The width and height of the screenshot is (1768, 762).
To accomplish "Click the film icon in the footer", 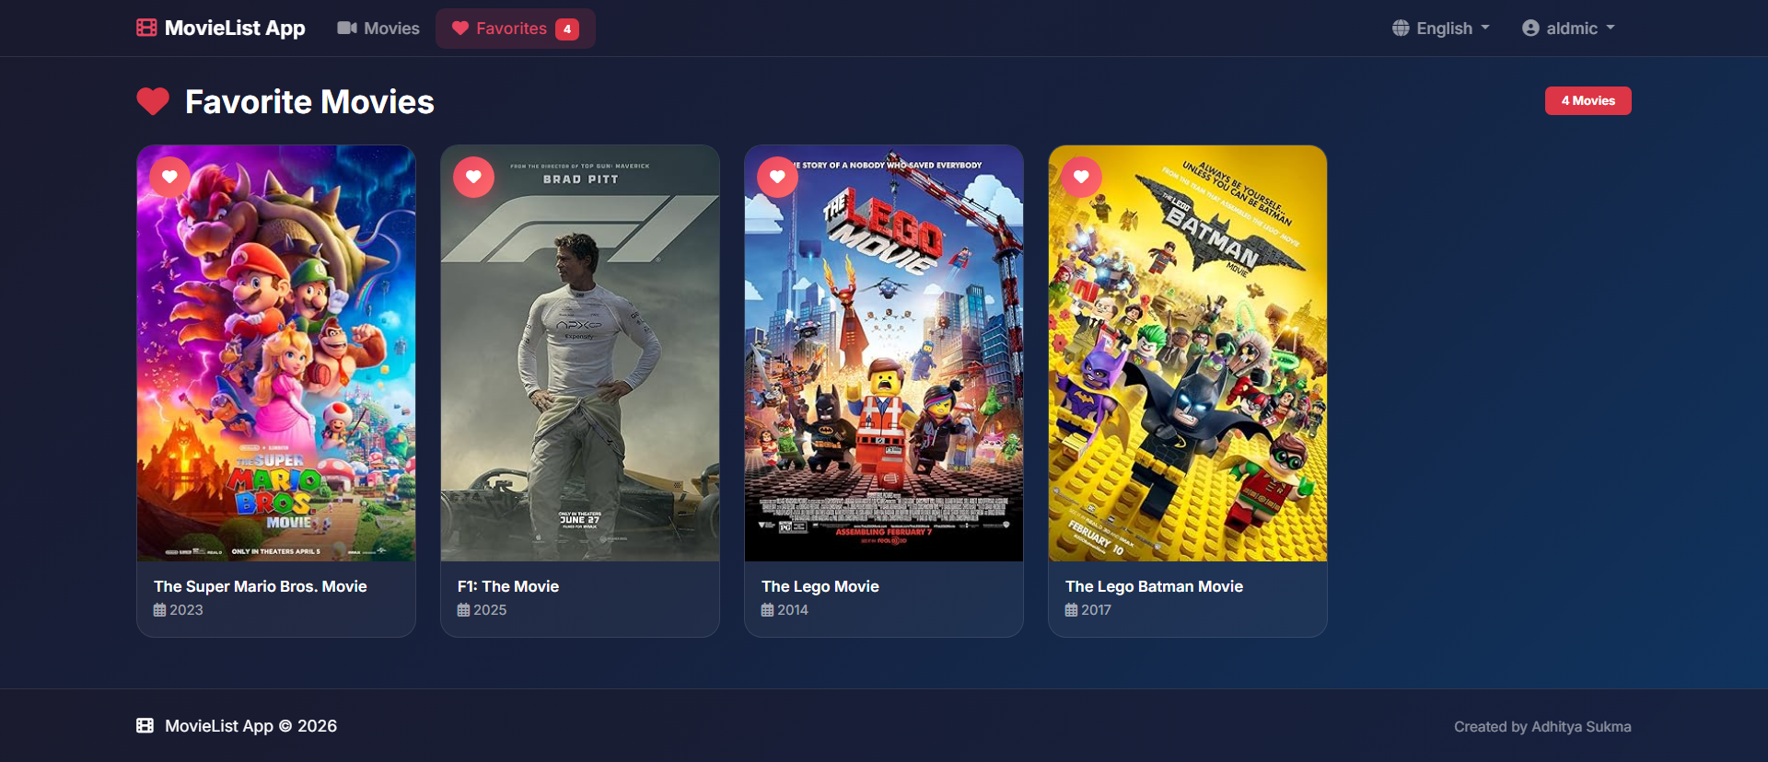I will 145,725.
